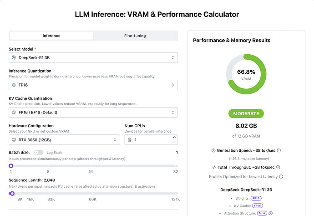Click the model icon in Select Model field
This screenshot has height=216, width=314.
click(14, 57)
